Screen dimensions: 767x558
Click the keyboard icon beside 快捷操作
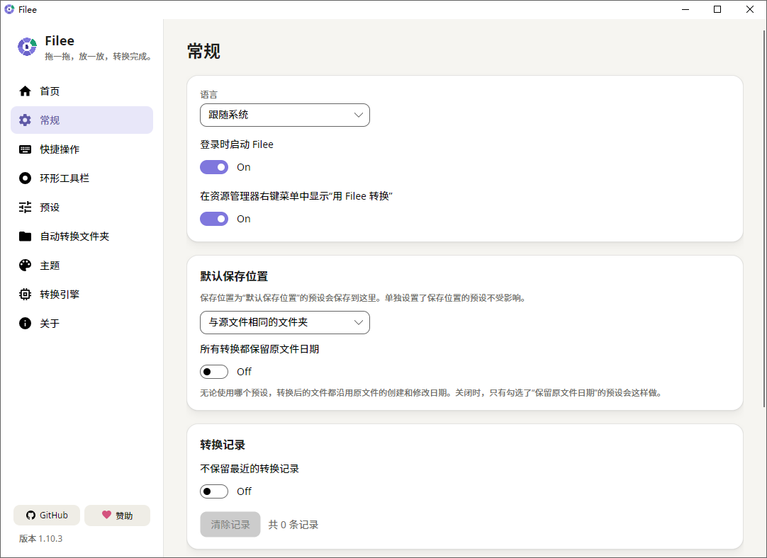(x=25, y=149)
